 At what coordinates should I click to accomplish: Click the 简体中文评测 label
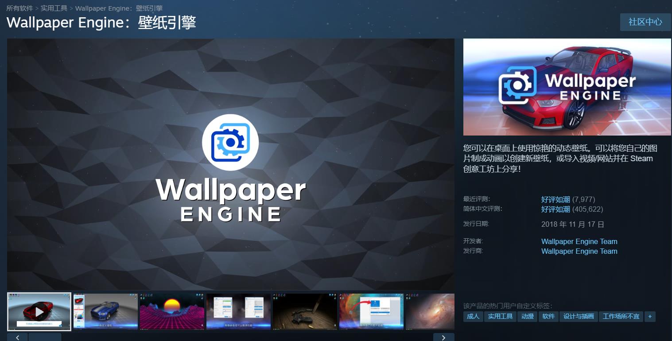pyautogui.click(x=483, y=209)
